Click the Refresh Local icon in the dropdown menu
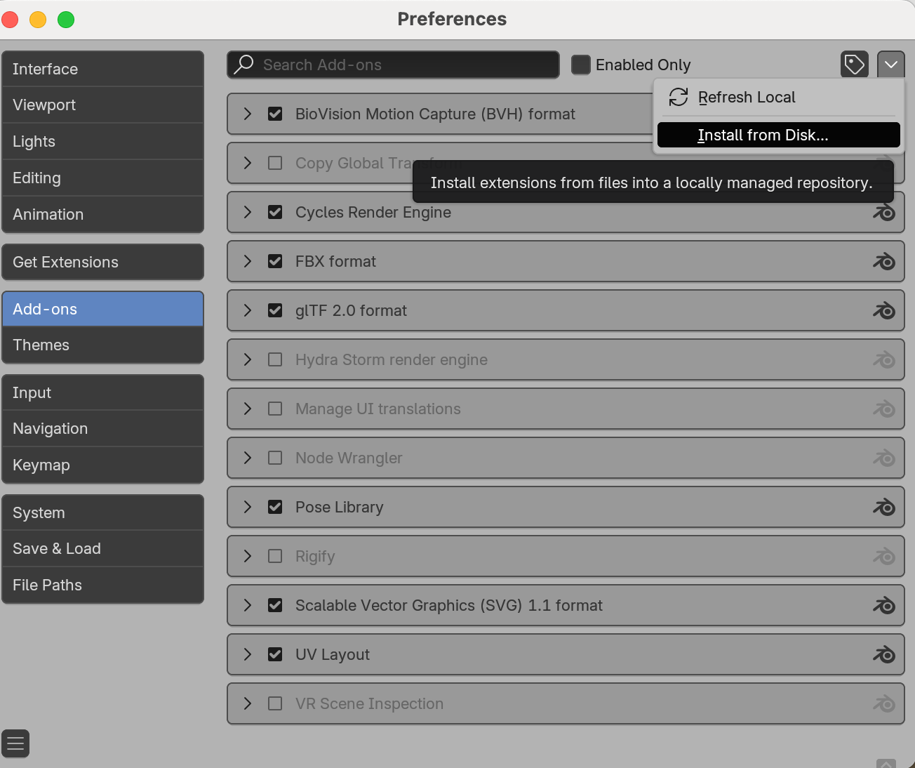915x768 pixels. (678, 97)
